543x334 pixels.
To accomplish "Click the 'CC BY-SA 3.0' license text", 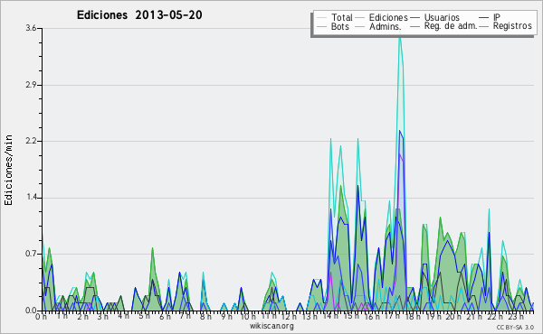I will [x=515, y=327].
